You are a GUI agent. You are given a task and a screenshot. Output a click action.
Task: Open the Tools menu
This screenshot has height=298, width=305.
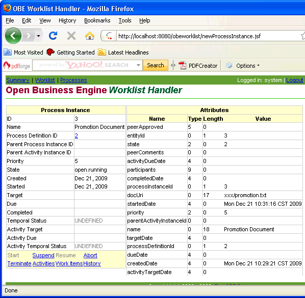(x=125, y=20)
